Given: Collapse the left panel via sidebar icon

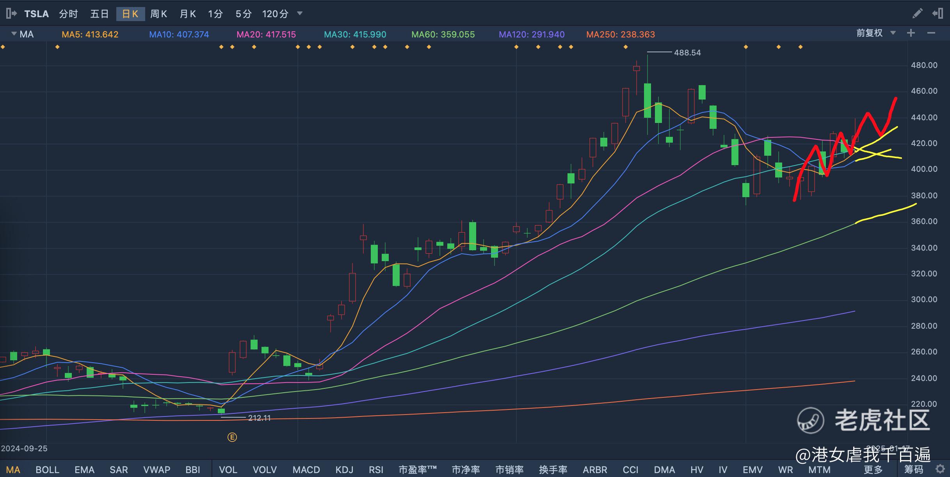Looking at the screenshot, I should (x=11, y=14).
